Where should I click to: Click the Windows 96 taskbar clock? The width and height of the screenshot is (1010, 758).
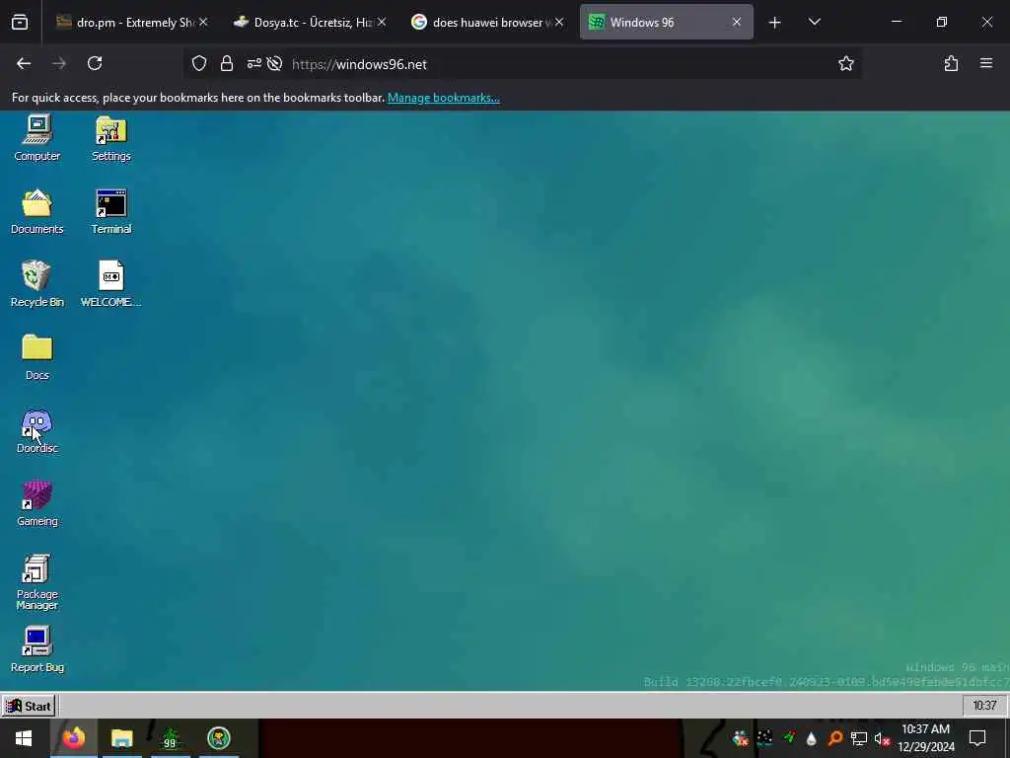click(984, 706)
